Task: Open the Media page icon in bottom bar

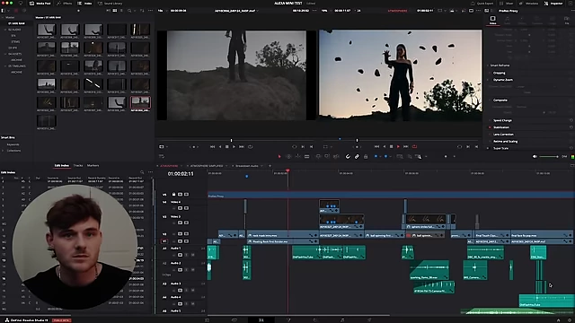Action: 208,320
